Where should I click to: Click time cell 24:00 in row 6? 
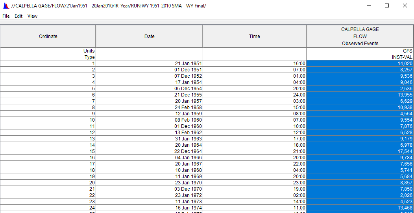pyautogui.click(x=255, y=95)
